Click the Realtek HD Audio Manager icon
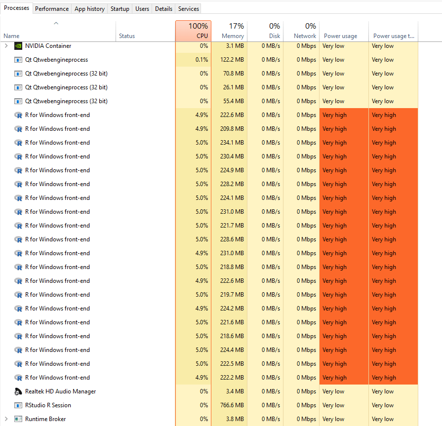Image resolution: width=442 pixels, height=426 pixels. [18, 391]
